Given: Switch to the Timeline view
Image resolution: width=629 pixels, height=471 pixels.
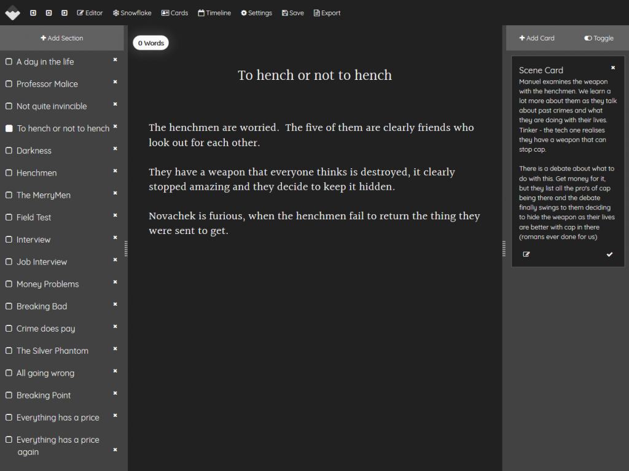Looking at the screenshot, I should point(214,13).
